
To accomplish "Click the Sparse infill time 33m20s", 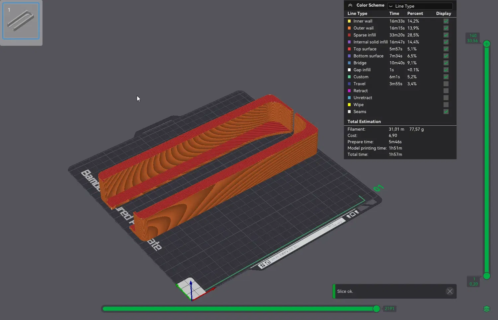I will [397, 35].
